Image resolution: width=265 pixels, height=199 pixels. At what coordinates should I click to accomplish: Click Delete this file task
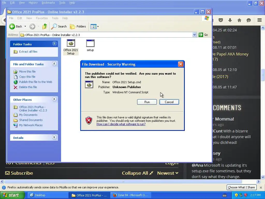coord(28,87)
